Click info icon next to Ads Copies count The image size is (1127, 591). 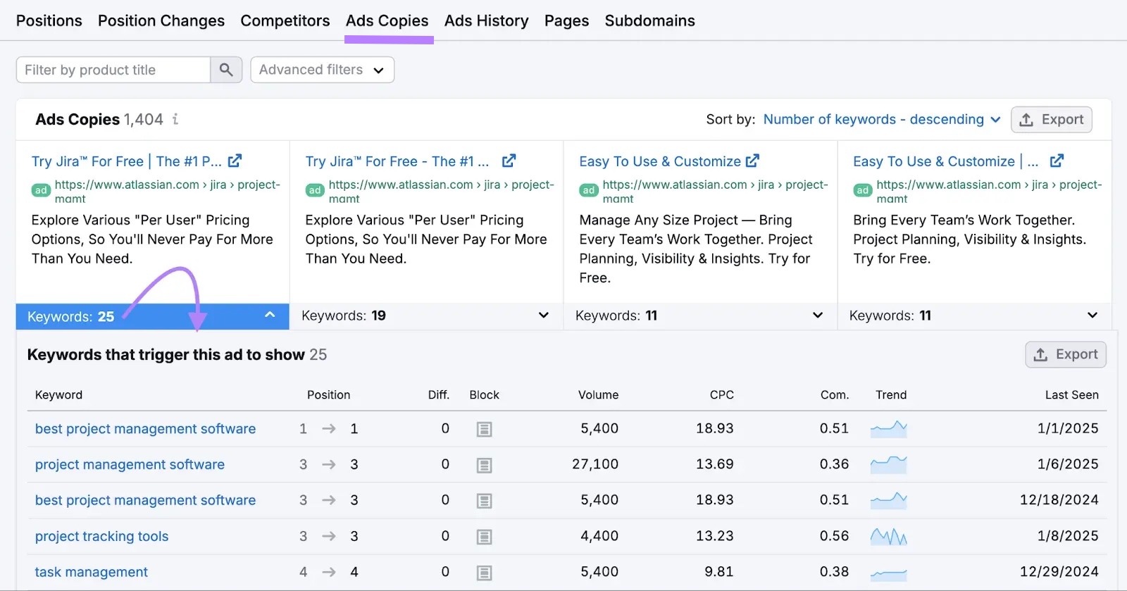point(175,119)
